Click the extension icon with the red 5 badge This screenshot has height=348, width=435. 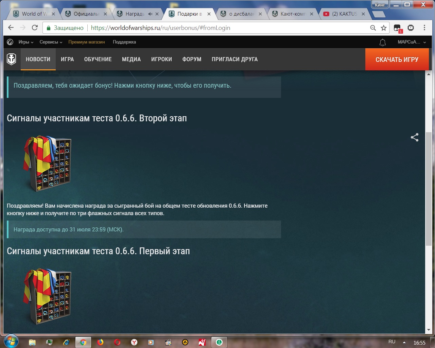[x=398, y=29]
